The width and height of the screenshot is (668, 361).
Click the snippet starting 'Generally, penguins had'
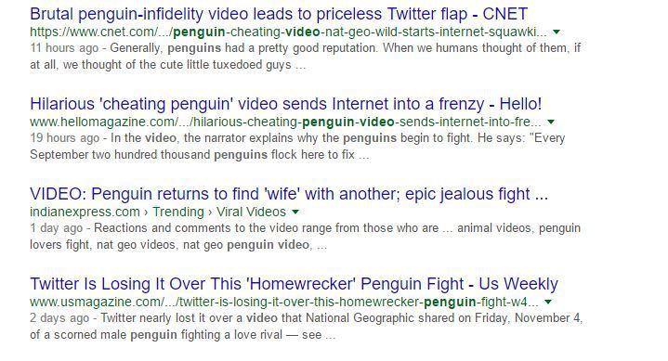point(305,57)
